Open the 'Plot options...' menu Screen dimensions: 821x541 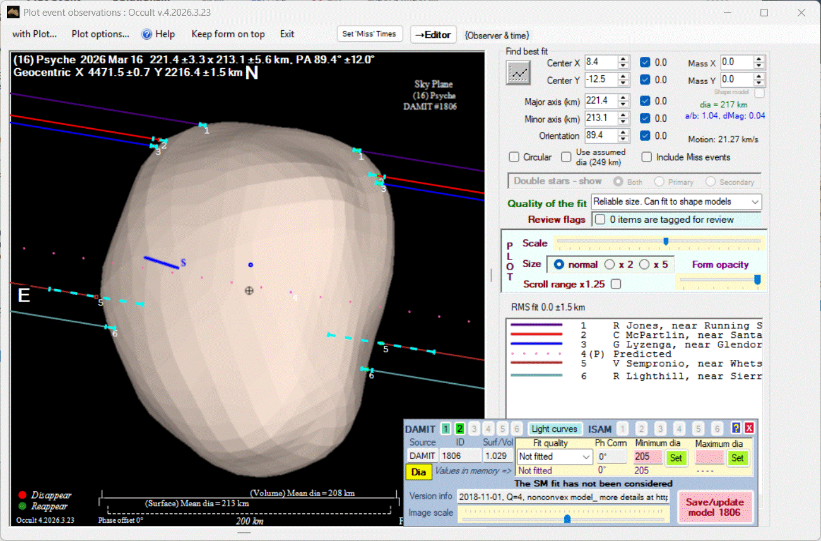100,34
